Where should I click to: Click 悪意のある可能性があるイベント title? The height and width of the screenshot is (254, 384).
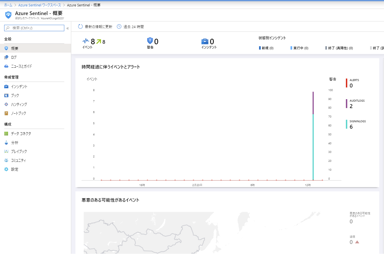point(110,200)
